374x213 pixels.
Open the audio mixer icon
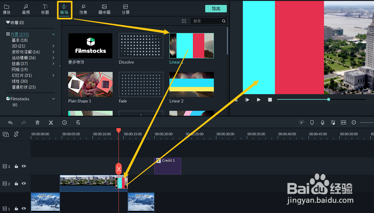pyautogui.click(x=333, y=122)
